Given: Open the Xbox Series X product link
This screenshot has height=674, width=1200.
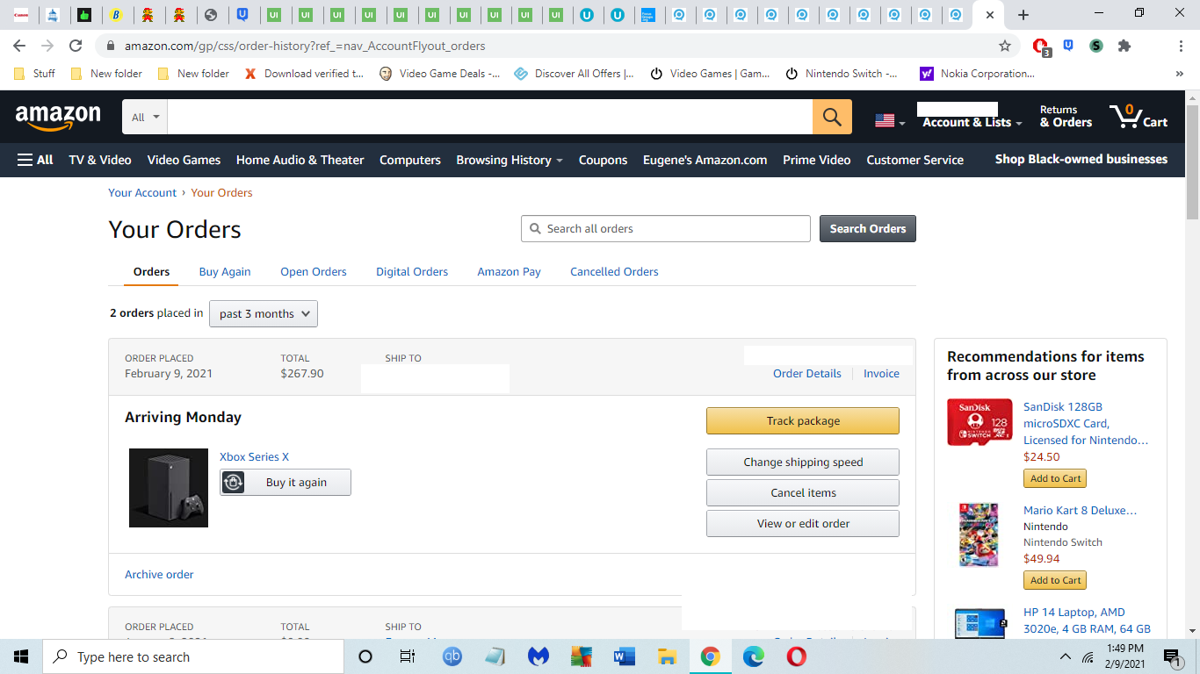Looking at the screenshot, I should click(254, 456).
